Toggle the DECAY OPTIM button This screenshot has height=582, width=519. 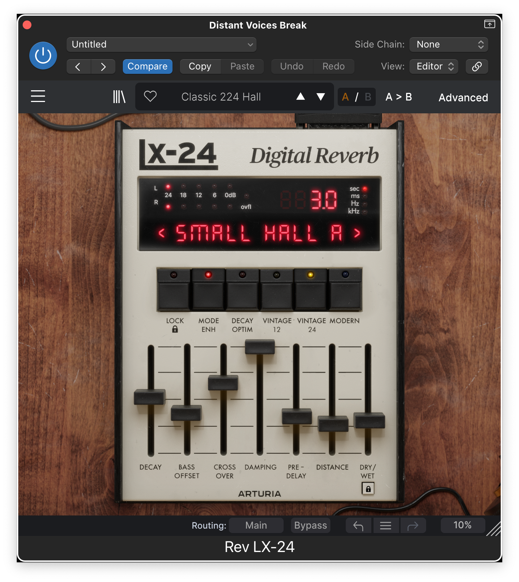point(242,290)
